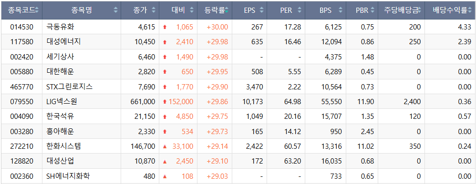This screenshot has height=184, width=476.
Task: Click EPS value 10,173
Action: [x=253, y=102]
